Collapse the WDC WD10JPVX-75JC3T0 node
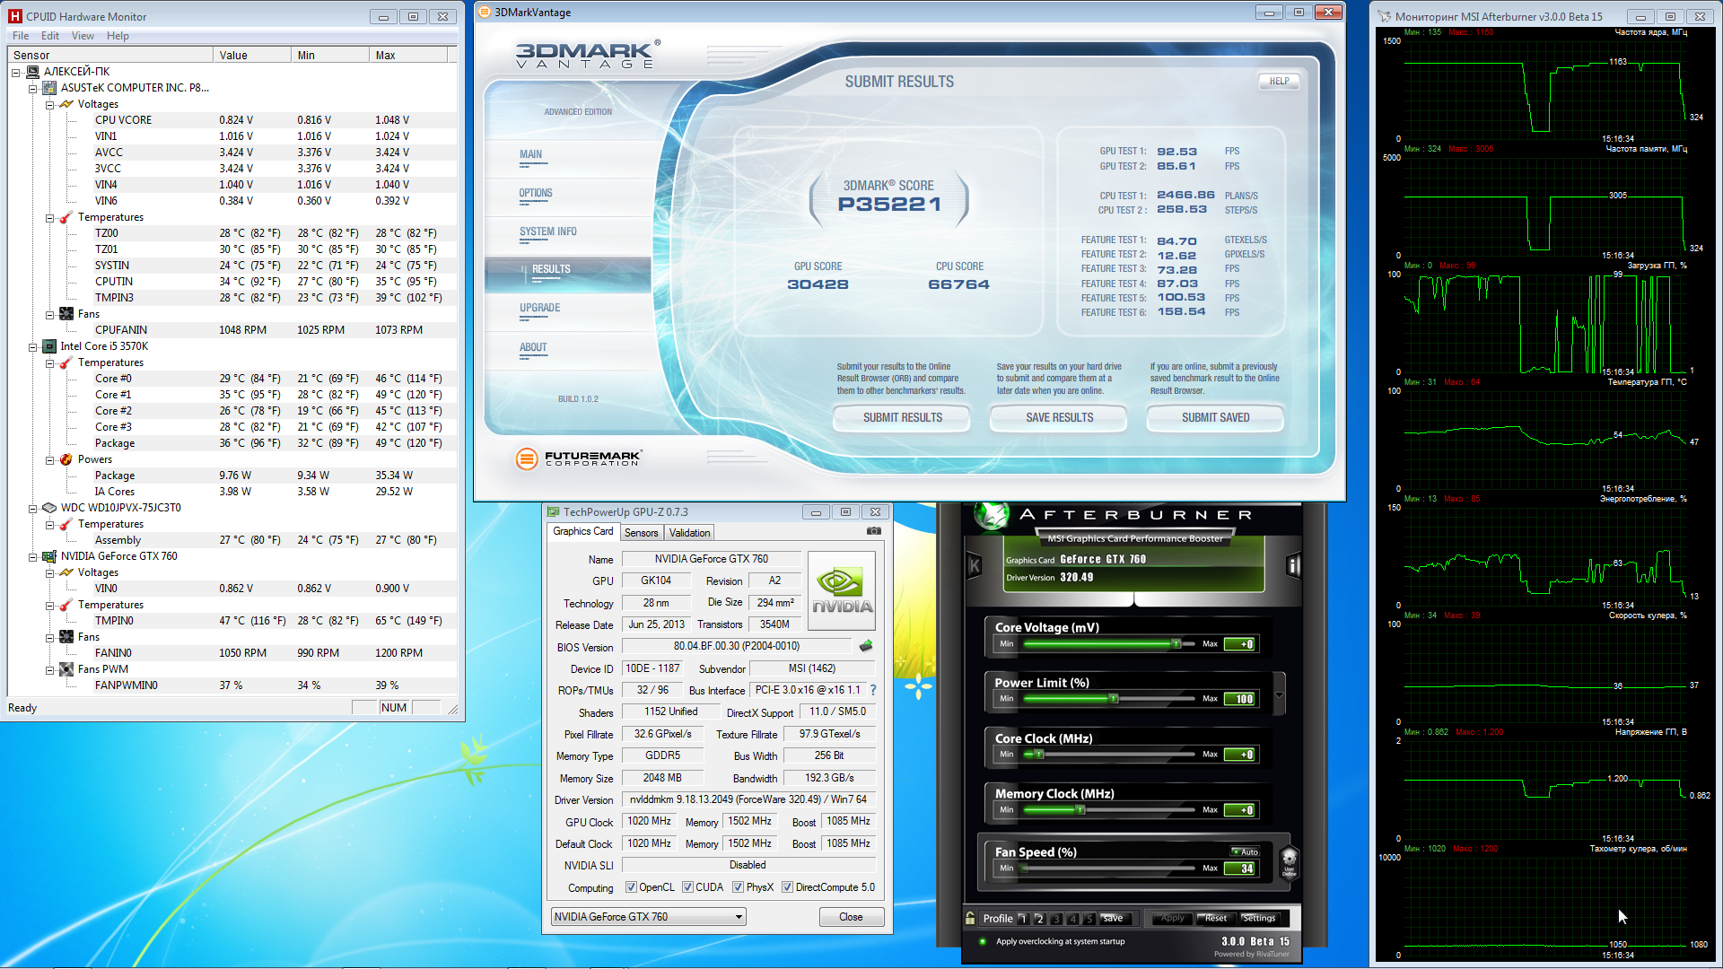 33,508
